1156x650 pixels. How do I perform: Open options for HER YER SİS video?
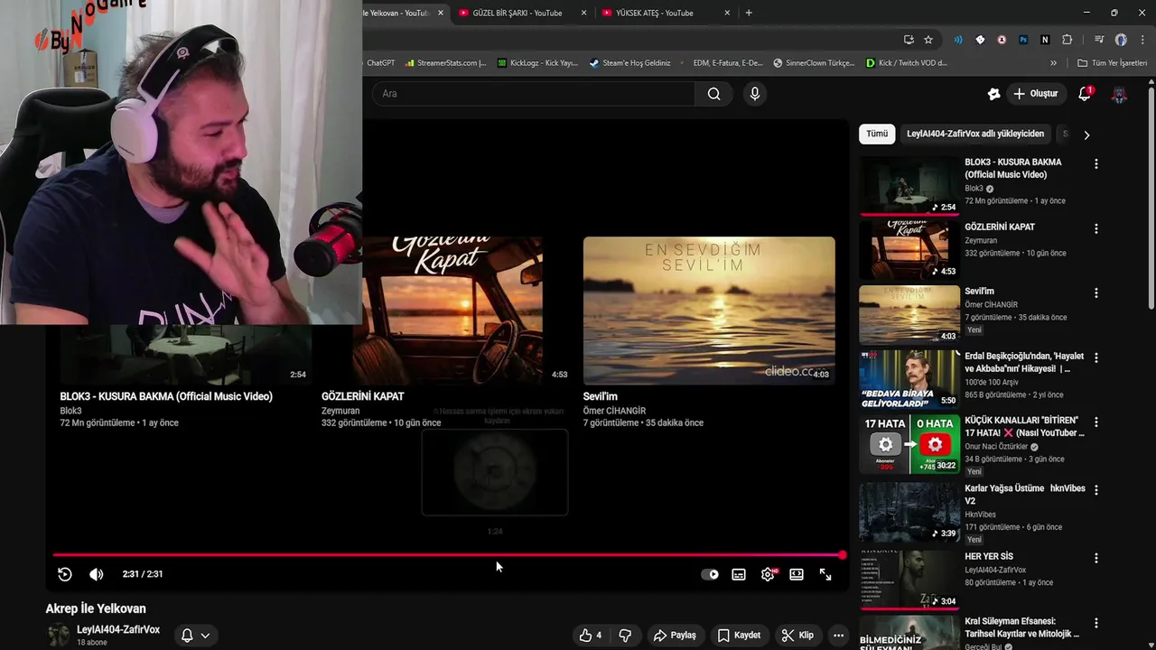tap(1096, 558)
